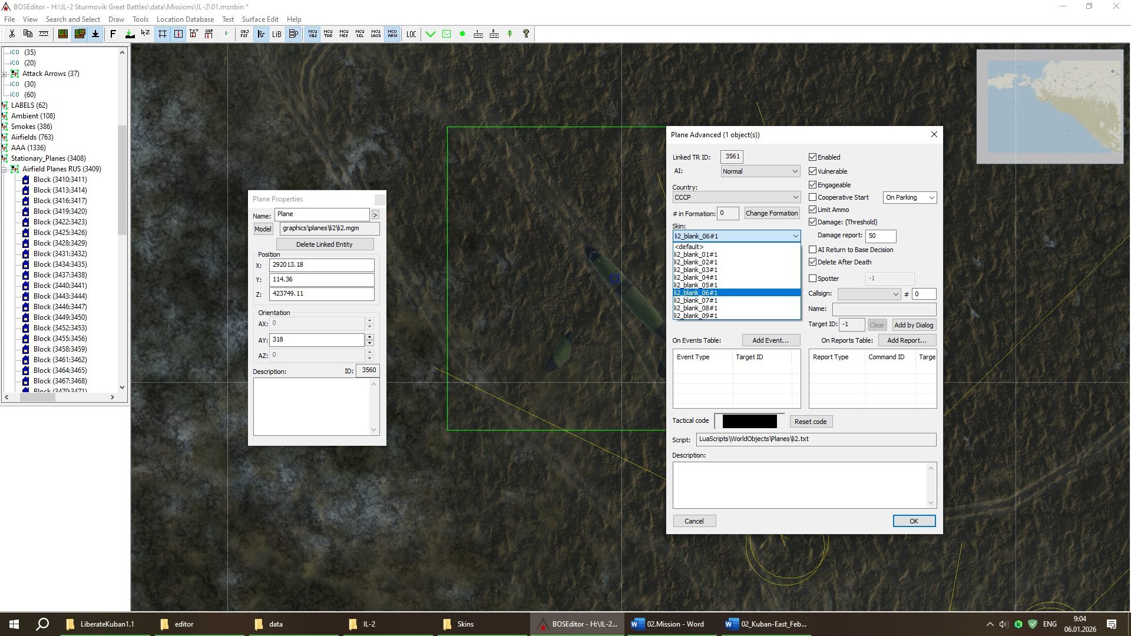Screen dimensions: 1131x636
Task: Open the Surface Edit menu
Action: tap(260, 19)
